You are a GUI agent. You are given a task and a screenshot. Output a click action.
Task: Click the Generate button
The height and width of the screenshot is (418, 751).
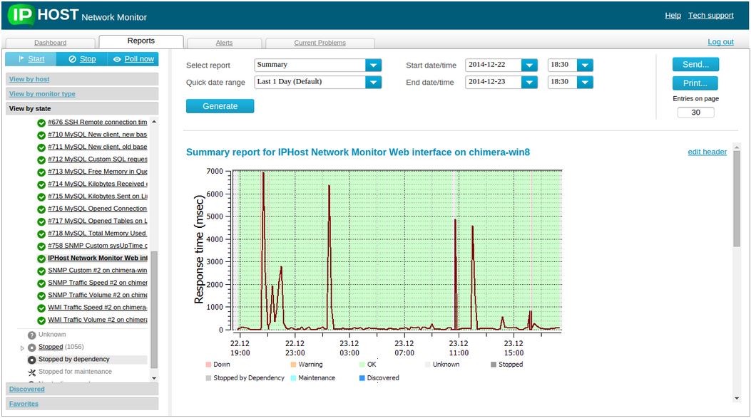pyautogui.click(x=220, y=105)
